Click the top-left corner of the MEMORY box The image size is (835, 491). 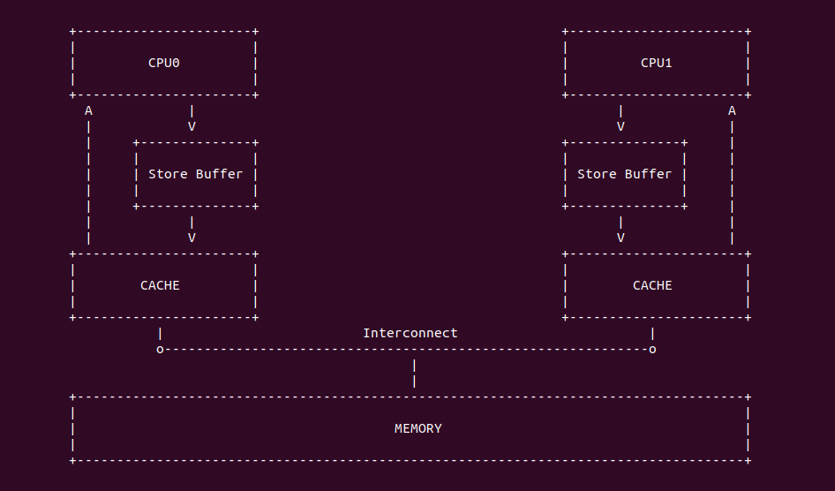[x=72, y=397]
